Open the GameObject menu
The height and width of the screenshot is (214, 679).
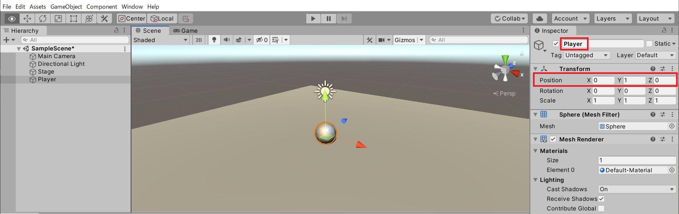(66, 6)
